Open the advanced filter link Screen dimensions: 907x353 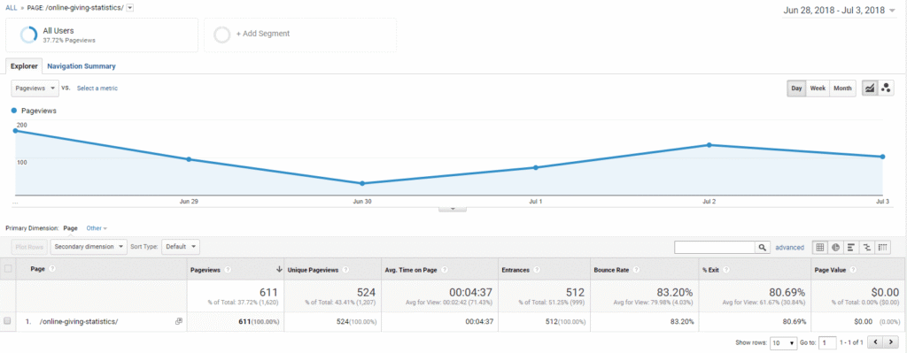[x=789, y=247]
